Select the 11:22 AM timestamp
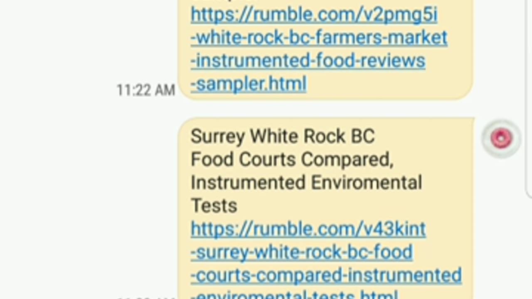 click(145, 90)
